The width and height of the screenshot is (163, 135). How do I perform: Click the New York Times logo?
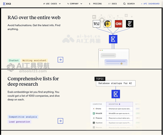130,24
